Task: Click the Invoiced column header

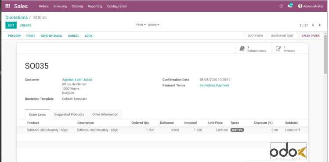Action: click(191, 123)
